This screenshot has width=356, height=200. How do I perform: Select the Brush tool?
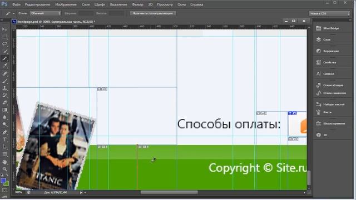5,81
